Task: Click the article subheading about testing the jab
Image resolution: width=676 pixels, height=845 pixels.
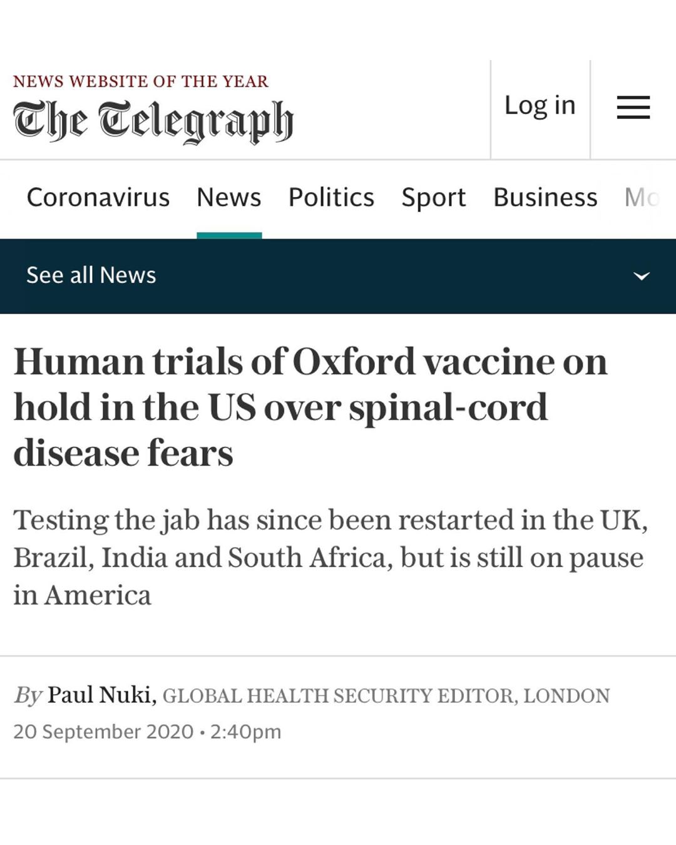Action: pos(329,557)
